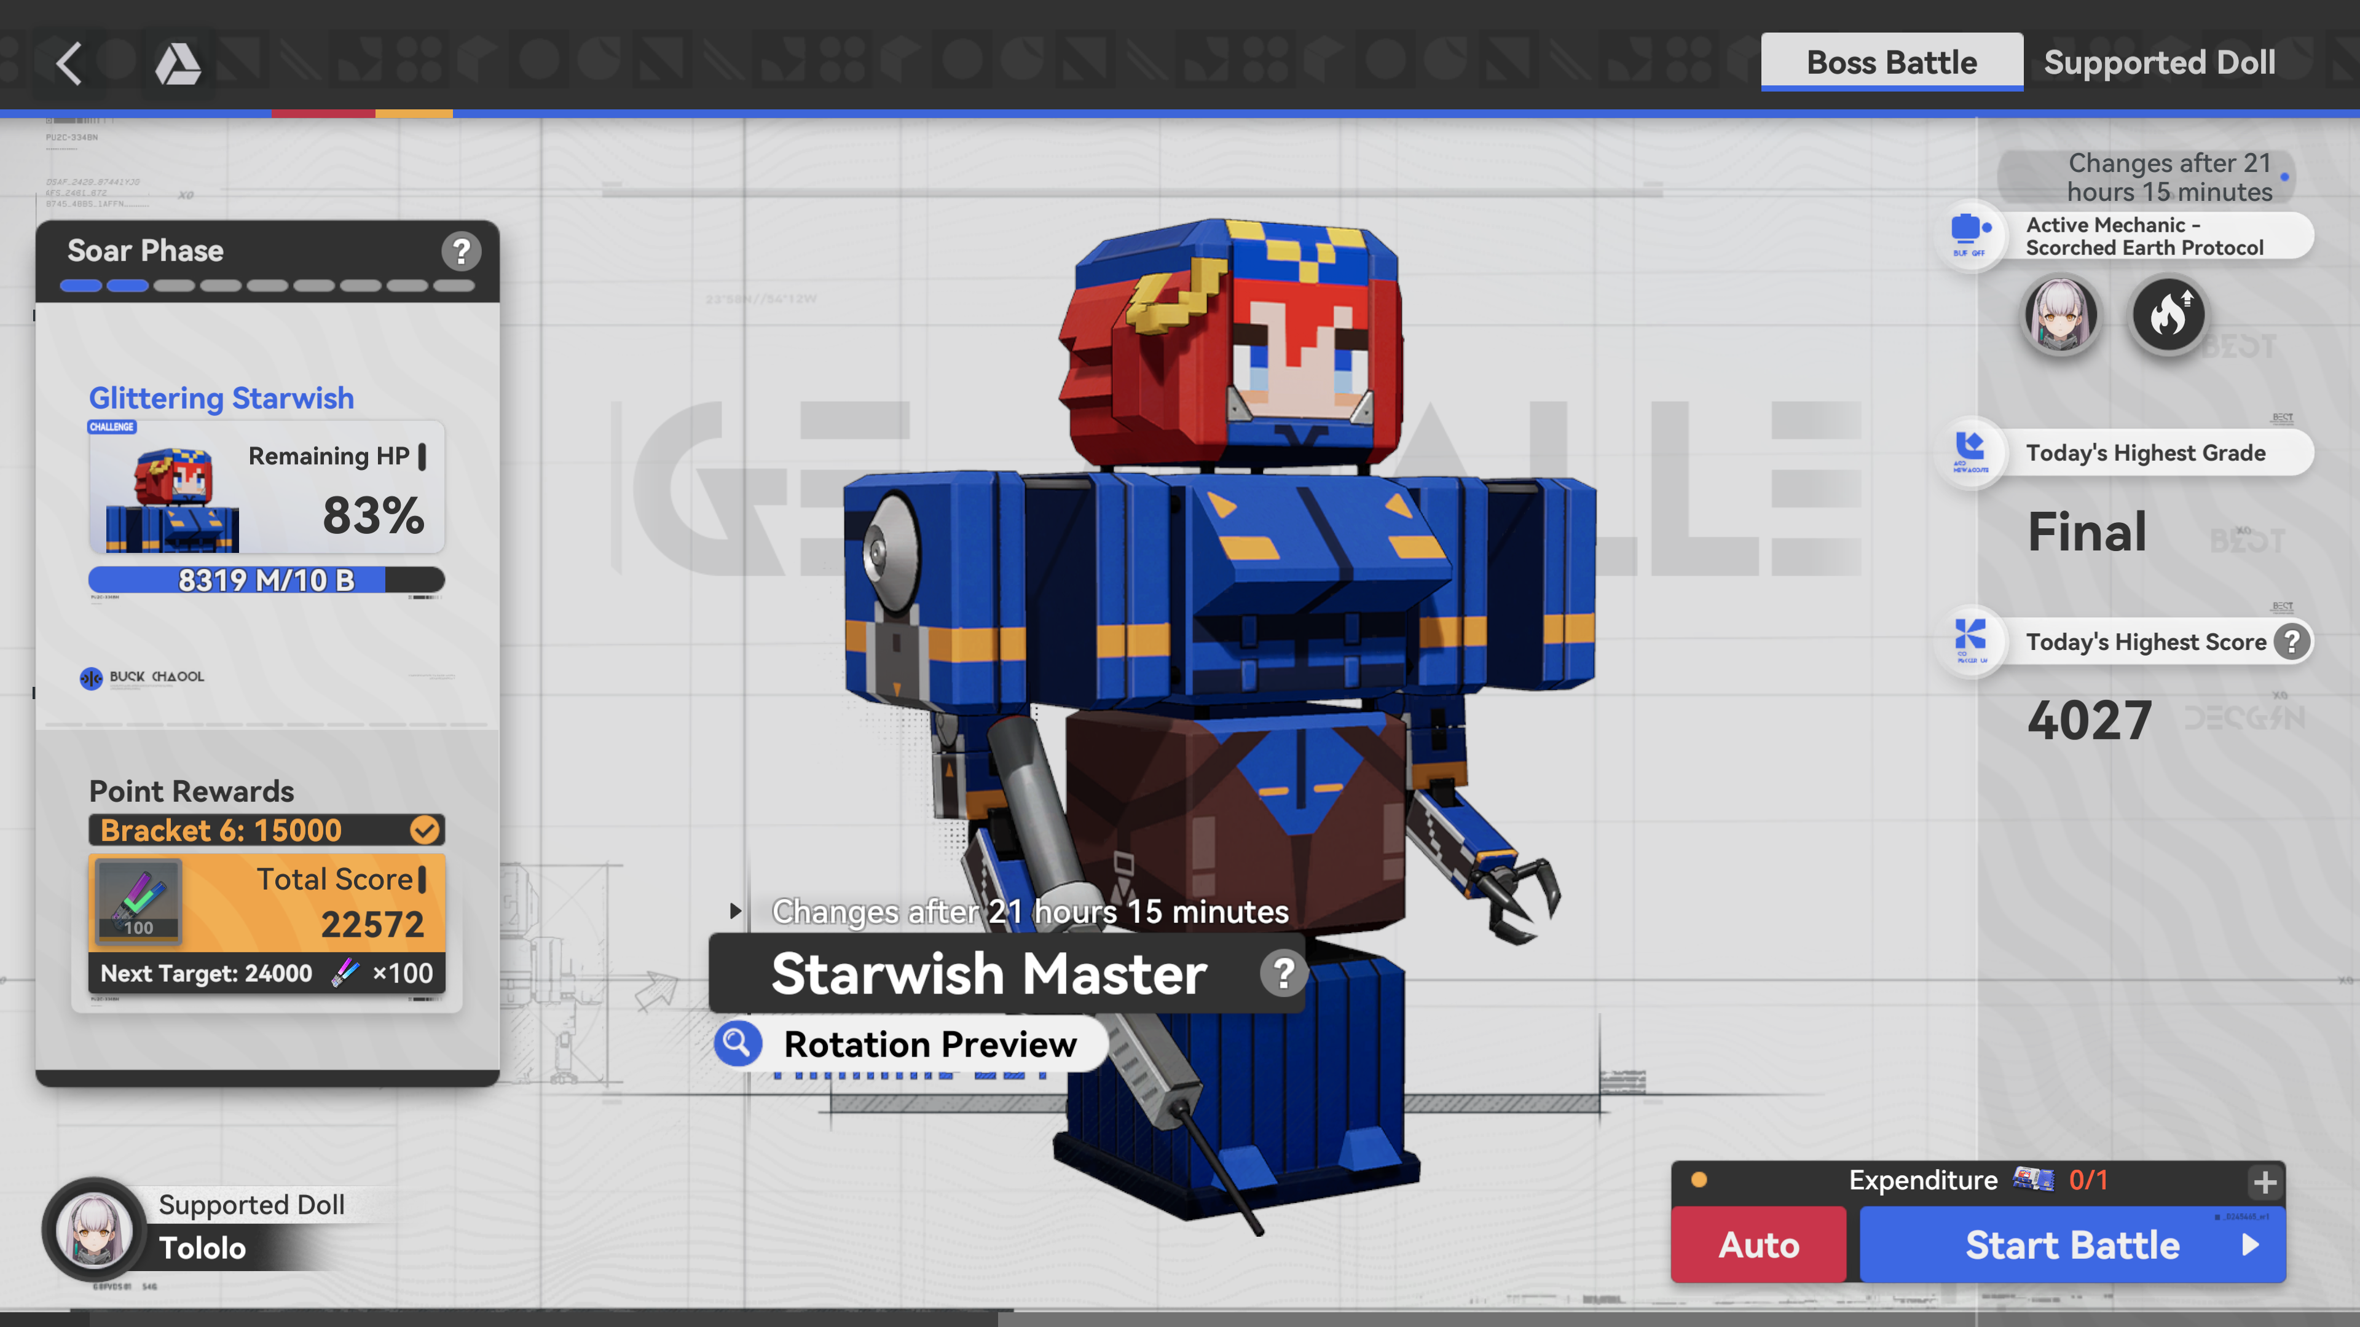Switch to the Supported Doll tab
The height and width of the screenshot is (1327, 2360).
(2160, 62)
